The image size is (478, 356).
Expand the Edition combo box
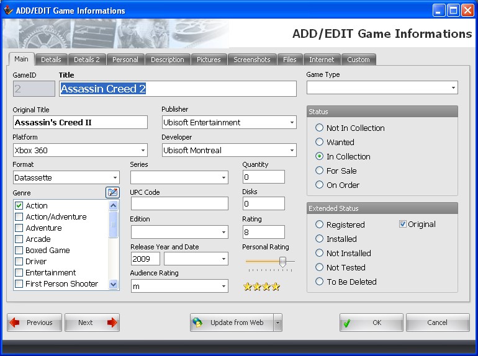coord(223,232)
